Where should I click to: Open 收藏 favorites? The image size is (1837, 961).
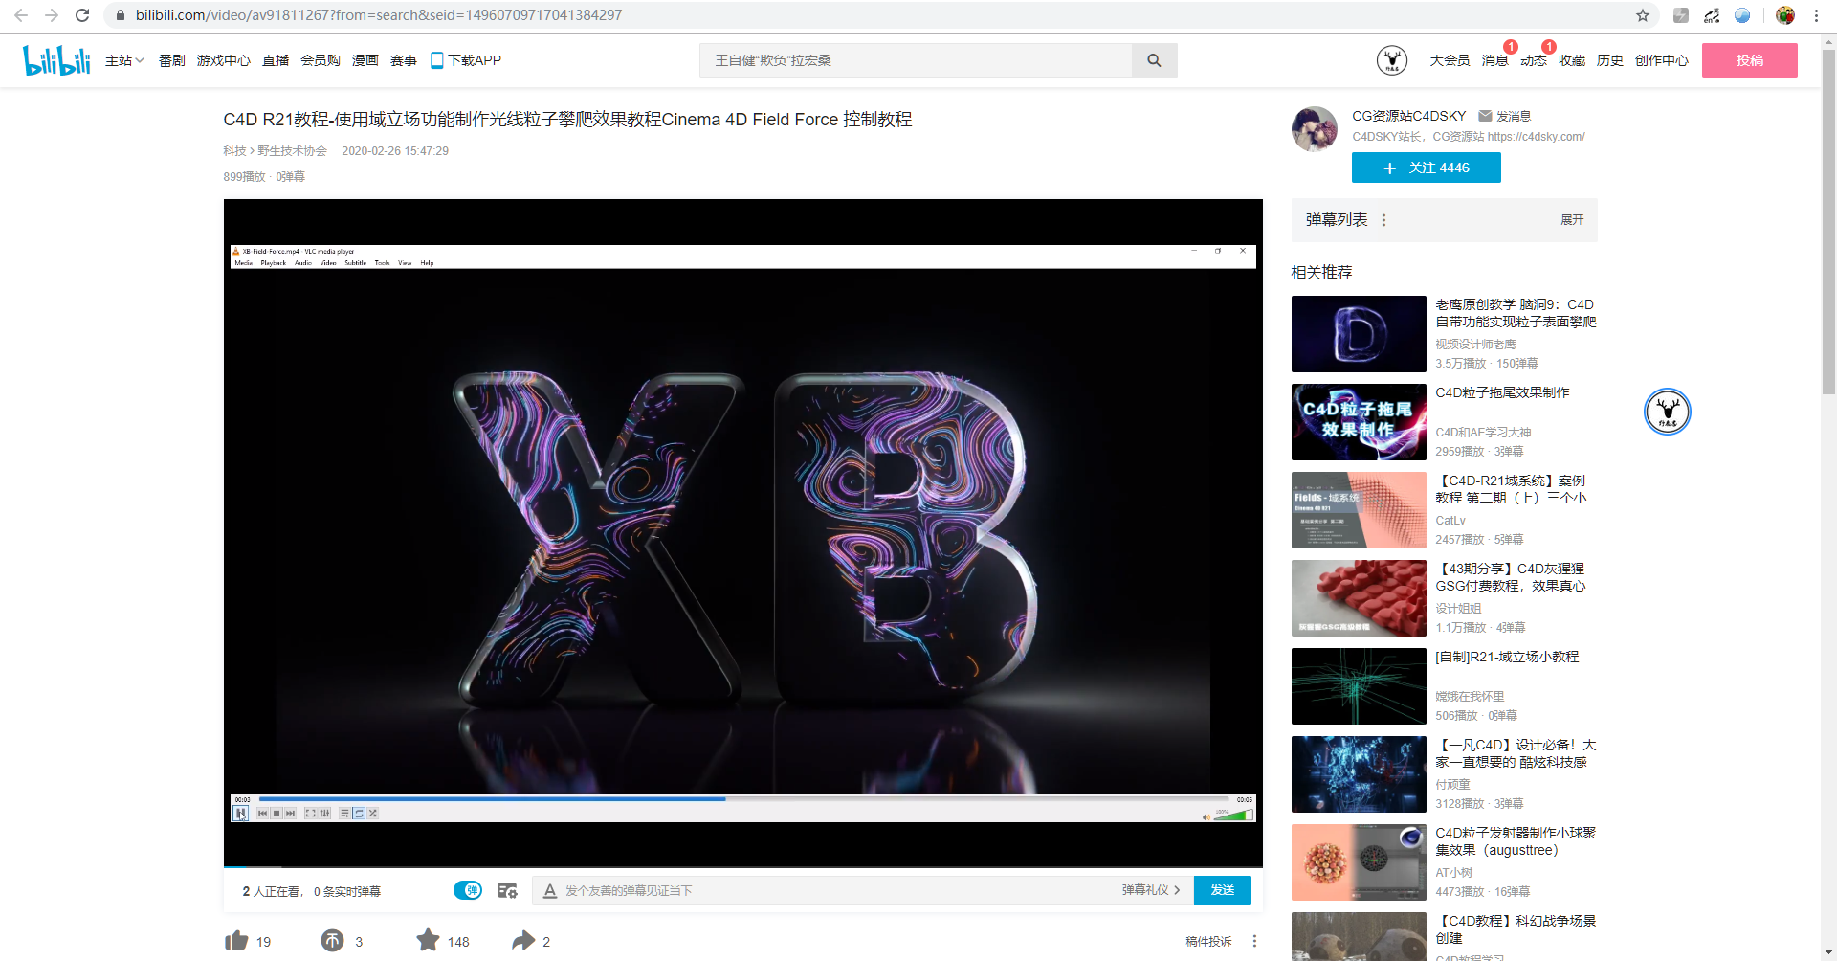(x=1571, y=60)
